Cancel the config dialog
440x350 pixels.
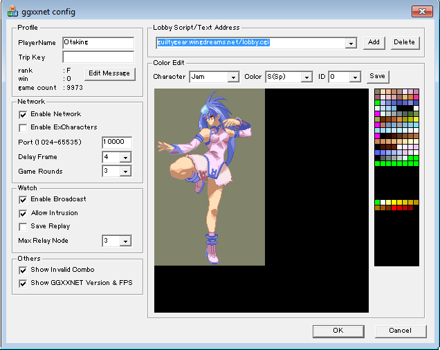[x=401, y=331]
